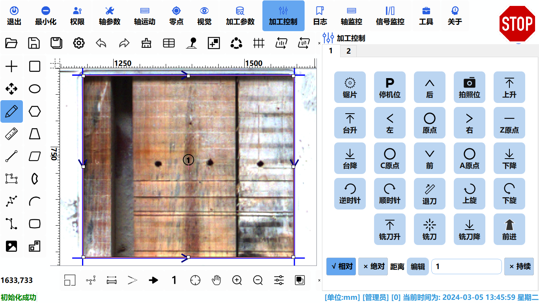Select the crosshair plus tool
The width and height of the screenshot is (539, 303).
[x=11, y=67]
